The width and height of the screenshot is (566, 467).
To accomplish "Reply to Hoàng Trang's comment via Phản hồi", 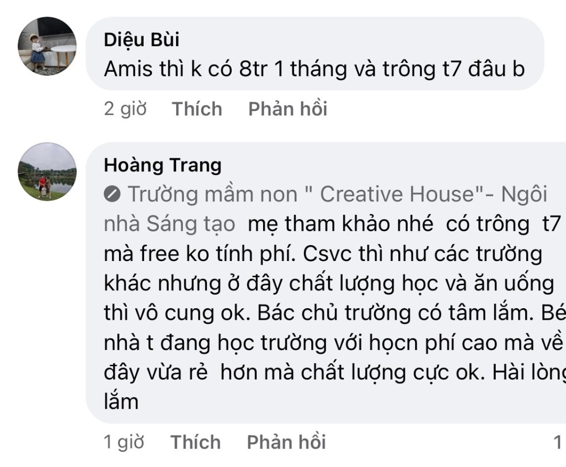I will (286, 442).
